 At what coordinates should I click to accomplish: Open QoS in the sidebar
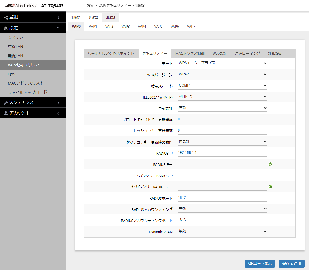[33, 74]
